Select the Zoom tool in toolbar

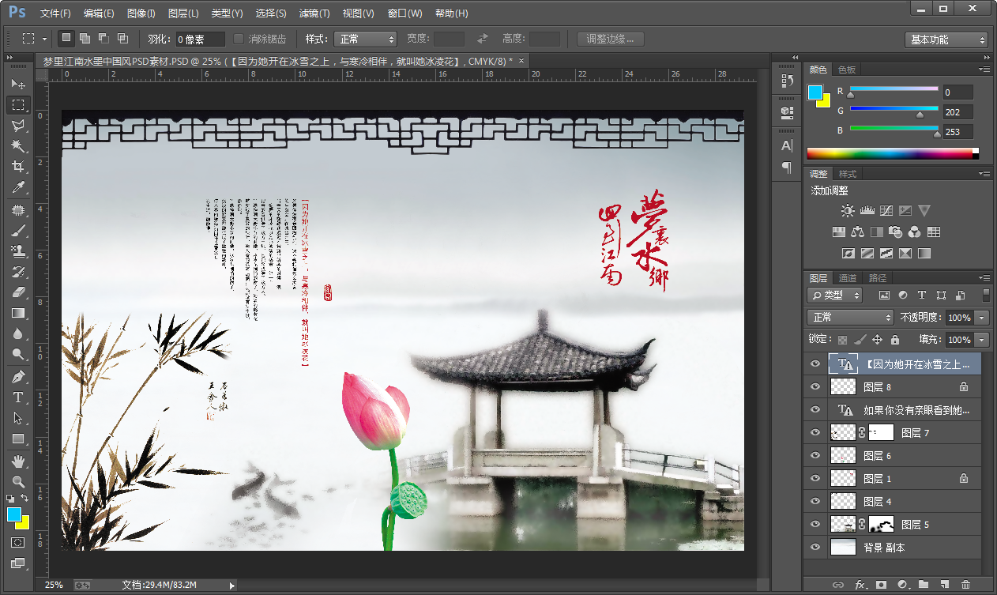tap(17, 480)
